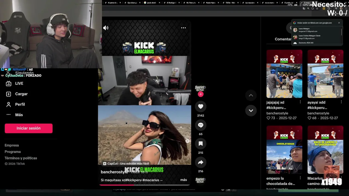Click the Perfil person icon
Screen dimensions: 349x196
coord(8,104)
